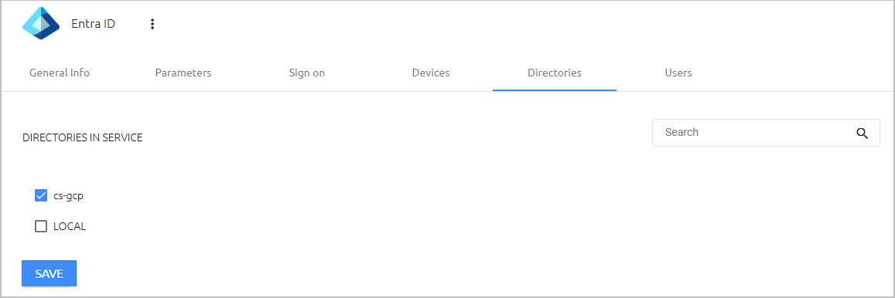Click the search magnifier icon
Image resolution: width=895 pixels, height=298 pixels.
(862, 134)
